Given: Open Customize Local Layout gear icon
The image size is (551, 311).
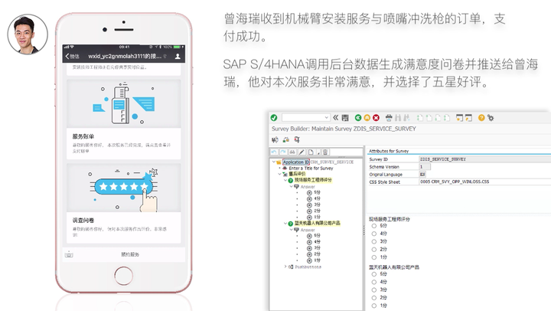Looking at the screenshot, I should tap(491, 117).
